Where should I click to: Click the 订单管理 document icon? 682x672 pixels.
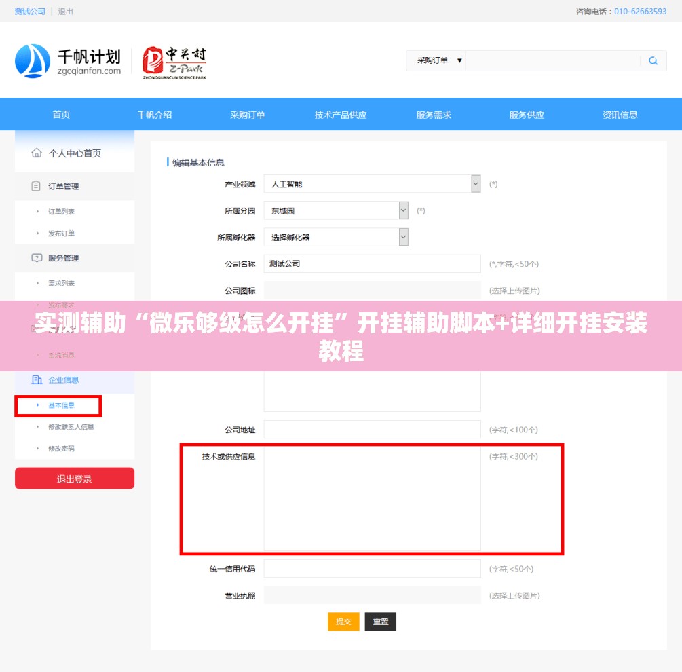pos(36,186)
